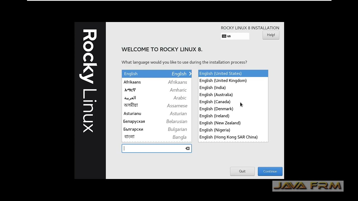Choose English (Nigeria) locale
Screen dimensions: 358x201
(233, 130)
